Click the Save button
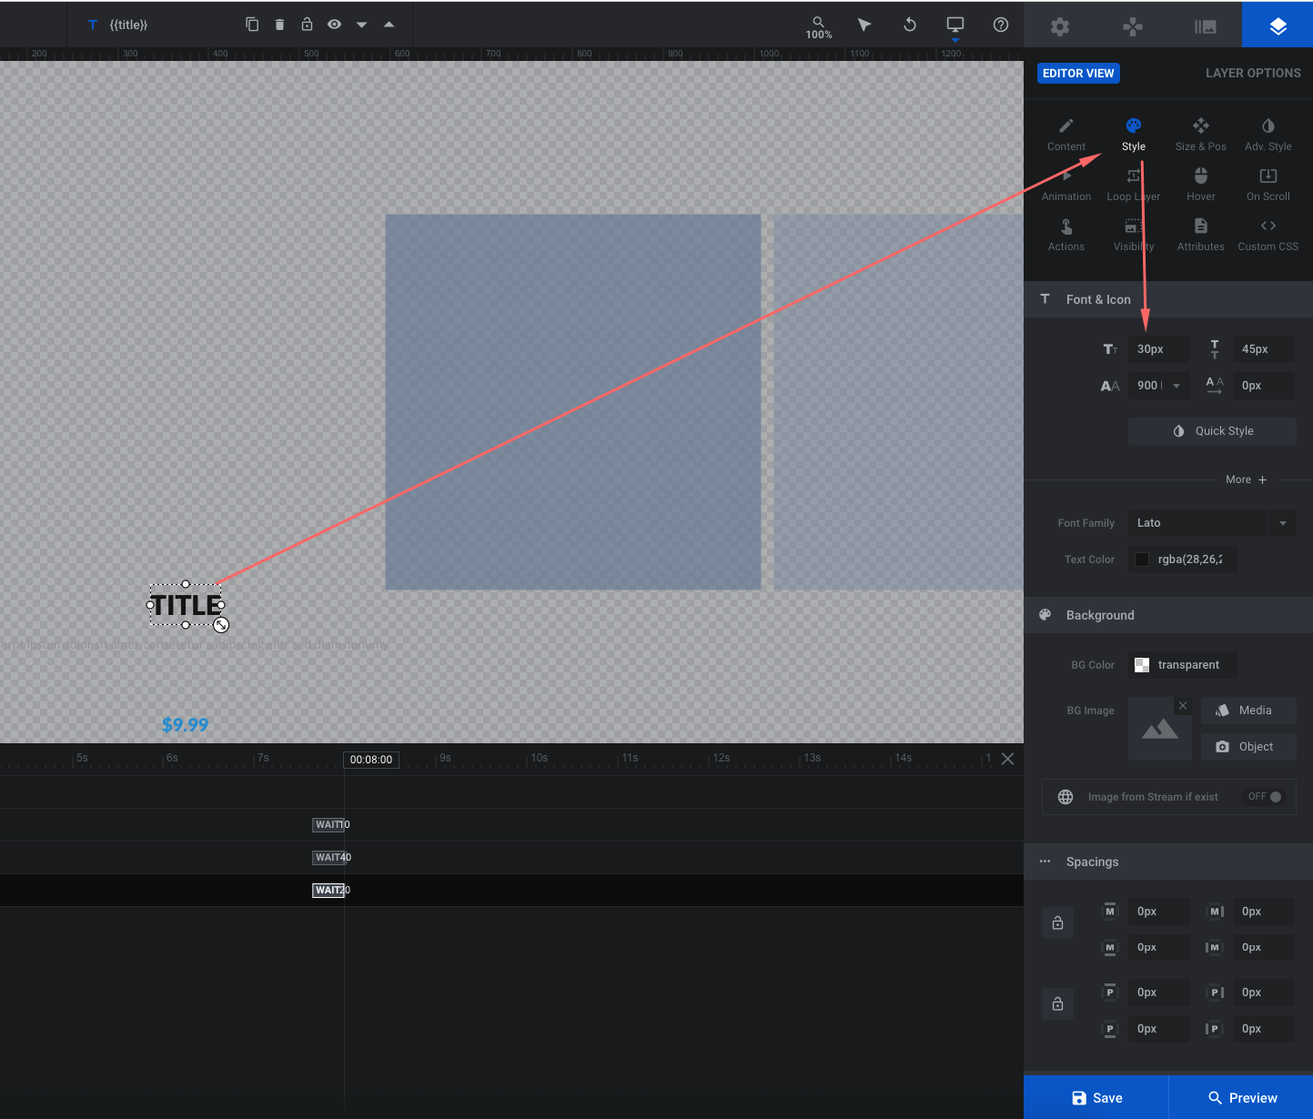Screen dimensions: 1313x1119 tap(1096, 1098)
